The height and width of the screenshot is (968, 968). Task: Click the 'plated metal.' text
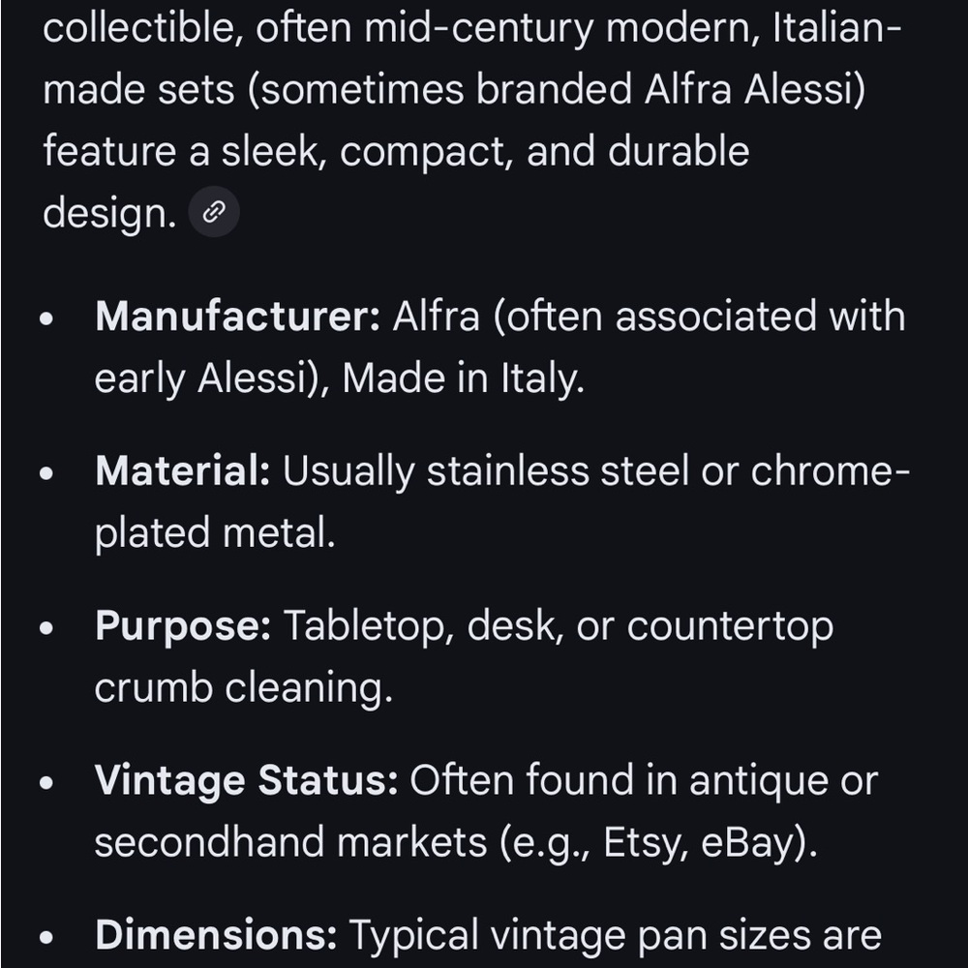pyautogui.click(x=215, y=533)
